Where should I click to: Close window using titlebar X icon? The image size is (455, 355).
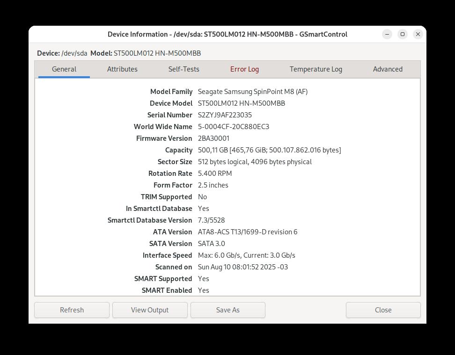point(418,34)
